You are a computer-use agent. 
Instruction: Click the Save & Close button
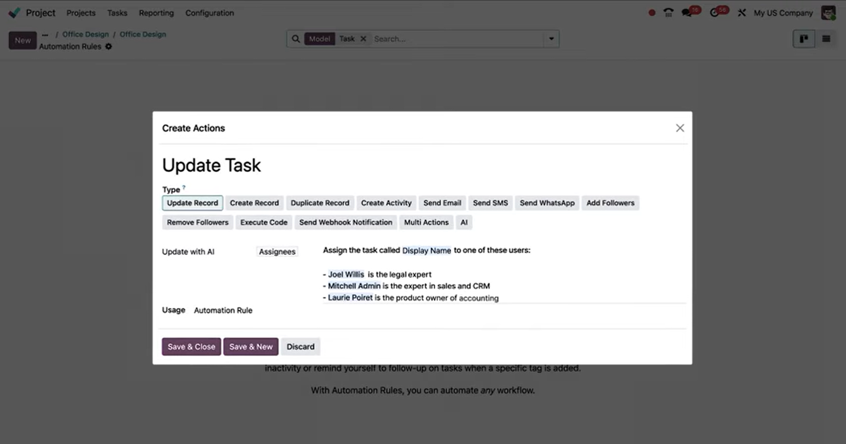click(191, 347)
